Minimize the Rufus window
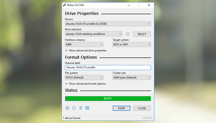 [129, 5]
